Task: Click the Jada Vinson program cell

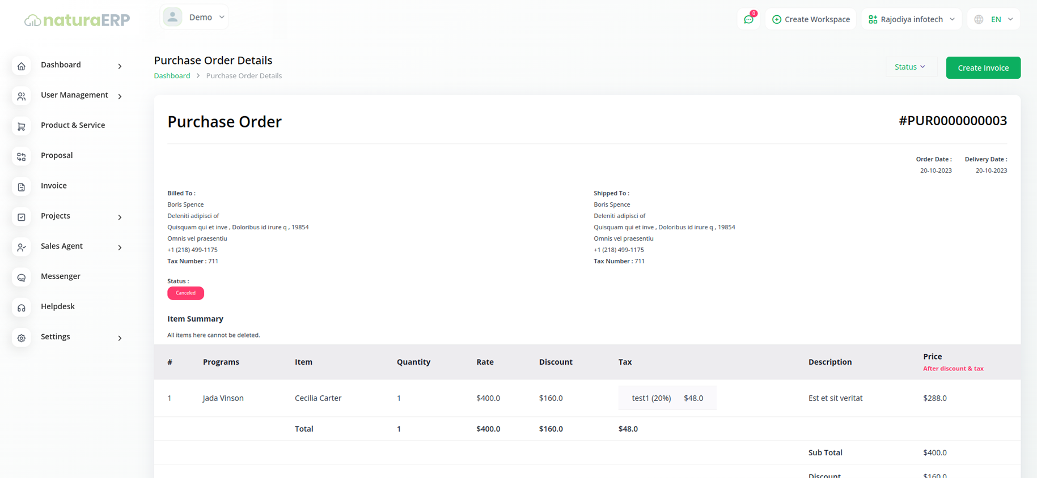Action: pos(223,398)
